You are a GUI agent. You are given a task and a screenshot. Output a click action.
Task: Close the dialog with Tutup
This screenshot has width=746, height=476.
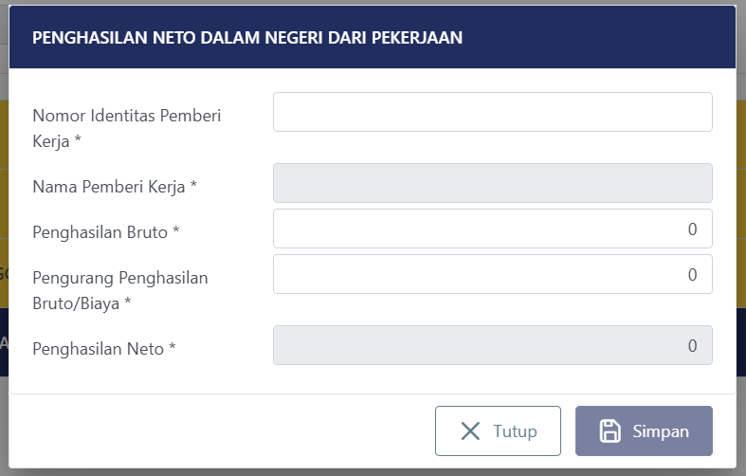coord(498,431)
